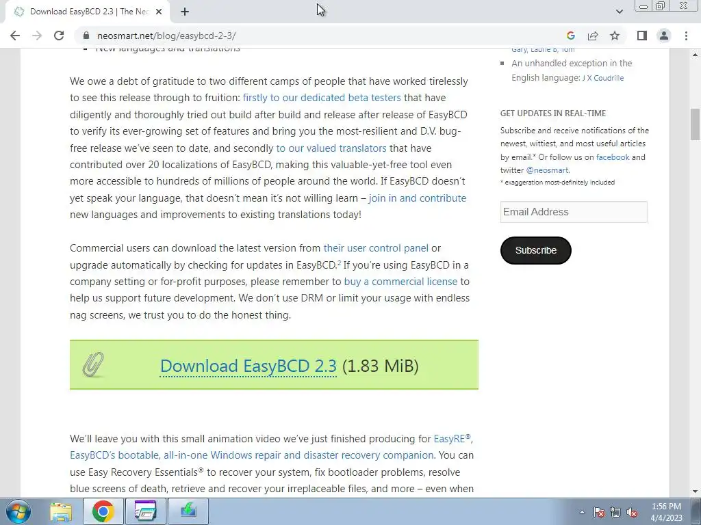Image resolution: width=701 pixels, height=525 pixels.
Task: Open 'their user control panel' link
Action: pyautogui.click(x=376, y=247)
